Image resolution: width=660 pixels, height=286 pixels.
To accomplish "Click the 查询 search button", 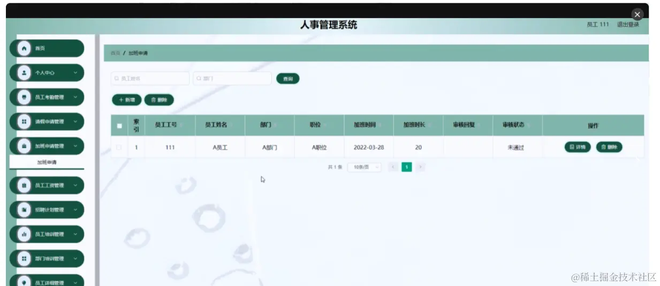I will click(288, 79).
